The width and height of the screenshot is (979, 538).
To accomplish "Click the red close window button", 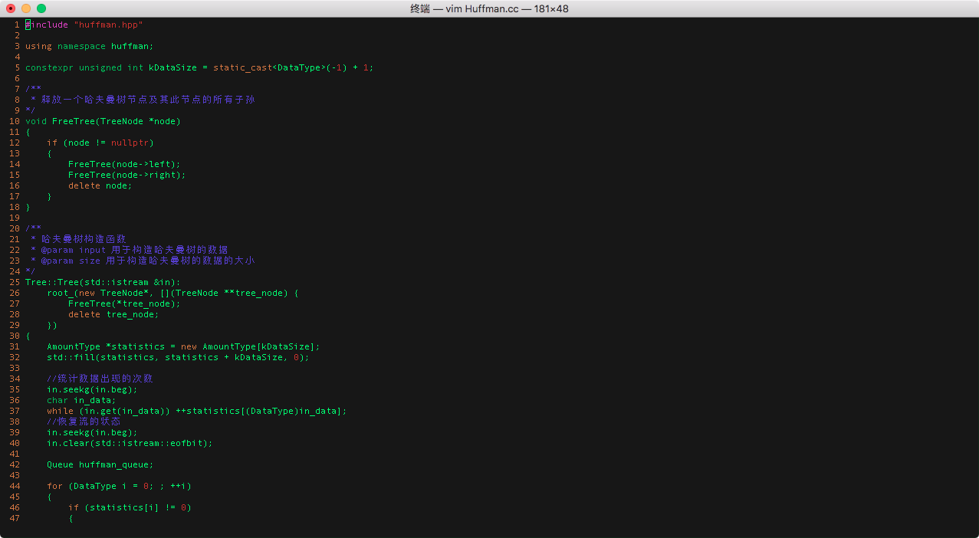I will pos(11,8).
